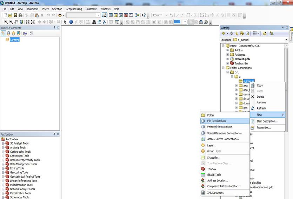Close the ArcToolbox panel

click(58, 134)
